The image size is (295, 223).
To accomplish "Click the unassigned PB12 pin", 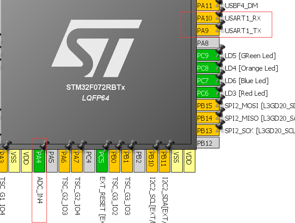I will point(208,143).
